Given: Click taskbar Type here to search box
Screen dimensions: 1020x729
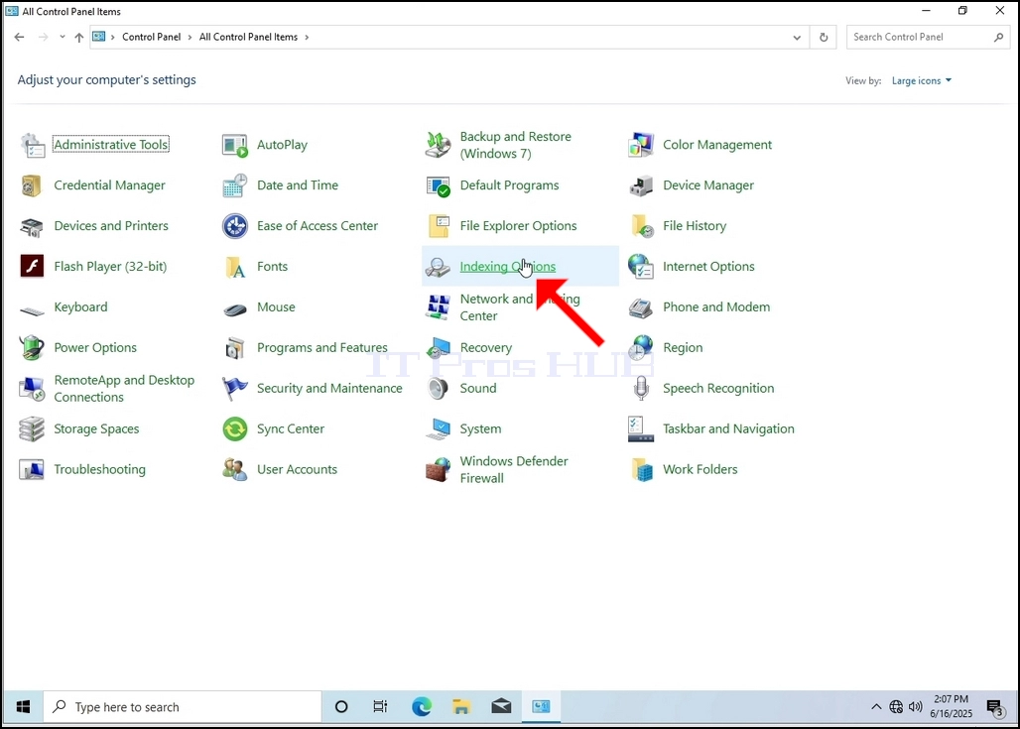Looking at the screenshot, I should (183, 707).
